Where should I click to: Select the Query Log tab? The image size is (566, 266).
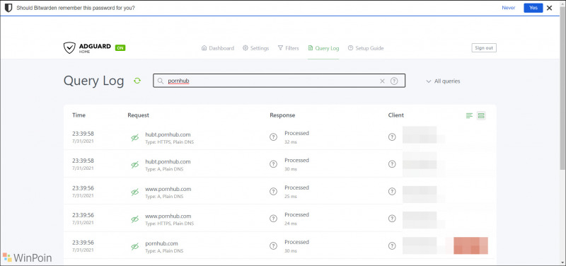tap(323, 48)
